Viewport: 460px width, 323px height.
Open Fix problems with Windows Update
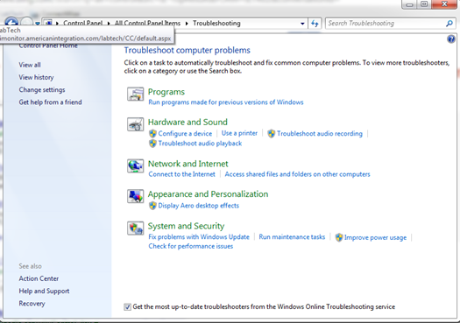199,237
